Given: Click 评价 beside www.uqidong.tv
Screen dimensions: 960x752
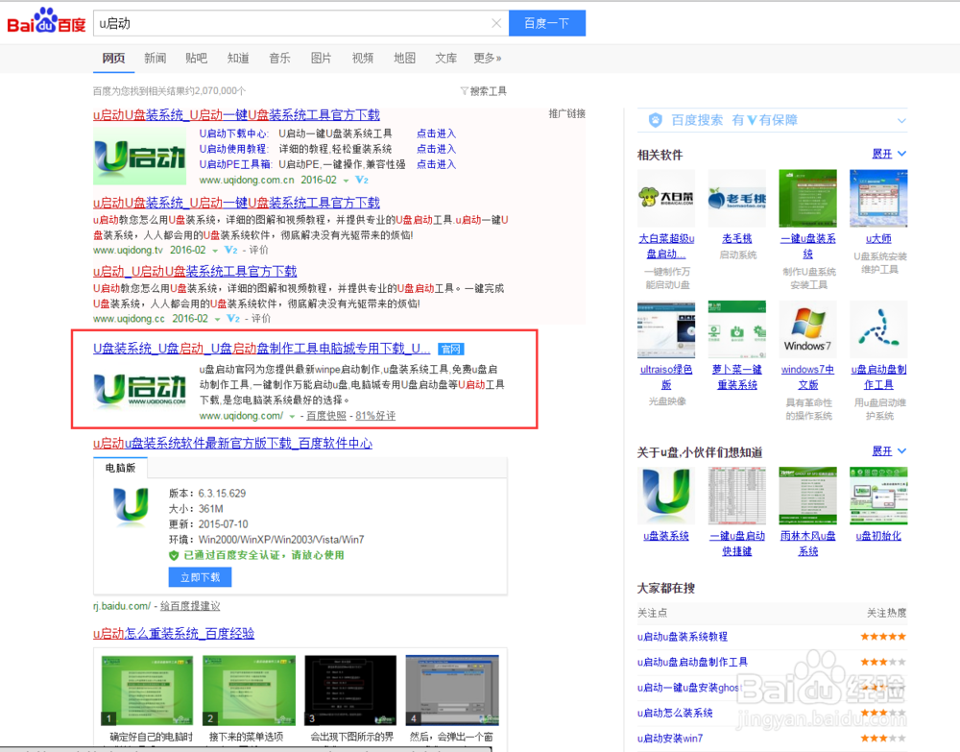Looking at the screenshot, I should coord(258,250).
